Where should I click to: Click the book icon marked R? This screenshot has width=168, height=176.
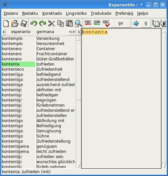coord(164,23)
